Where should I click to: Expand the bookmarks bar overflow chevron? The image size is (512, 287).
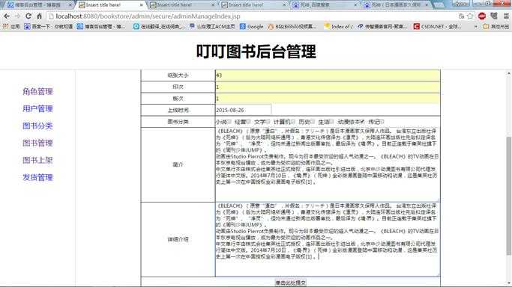click(x=475, y=26)
